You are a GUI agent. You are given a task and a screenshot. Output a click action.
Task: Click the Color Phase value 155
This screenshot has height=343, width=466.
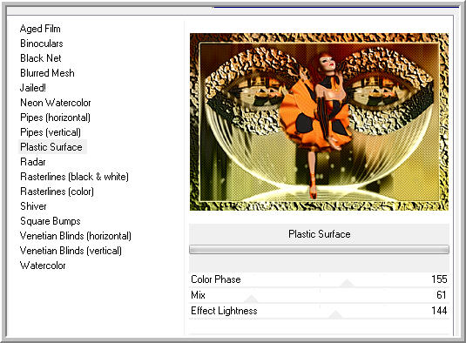point(439,279)
